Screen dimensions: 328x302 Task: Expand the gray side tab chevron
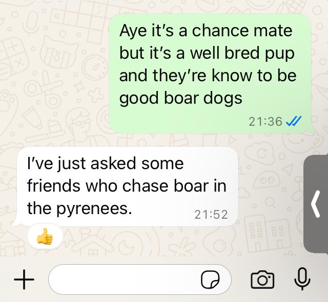[316, 204]
